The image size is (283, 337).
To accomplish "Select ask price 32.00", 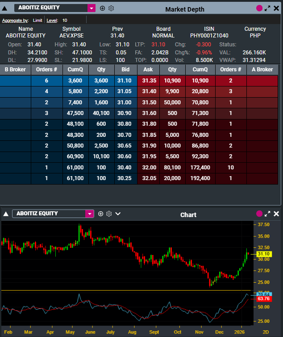I will point(149,168).
